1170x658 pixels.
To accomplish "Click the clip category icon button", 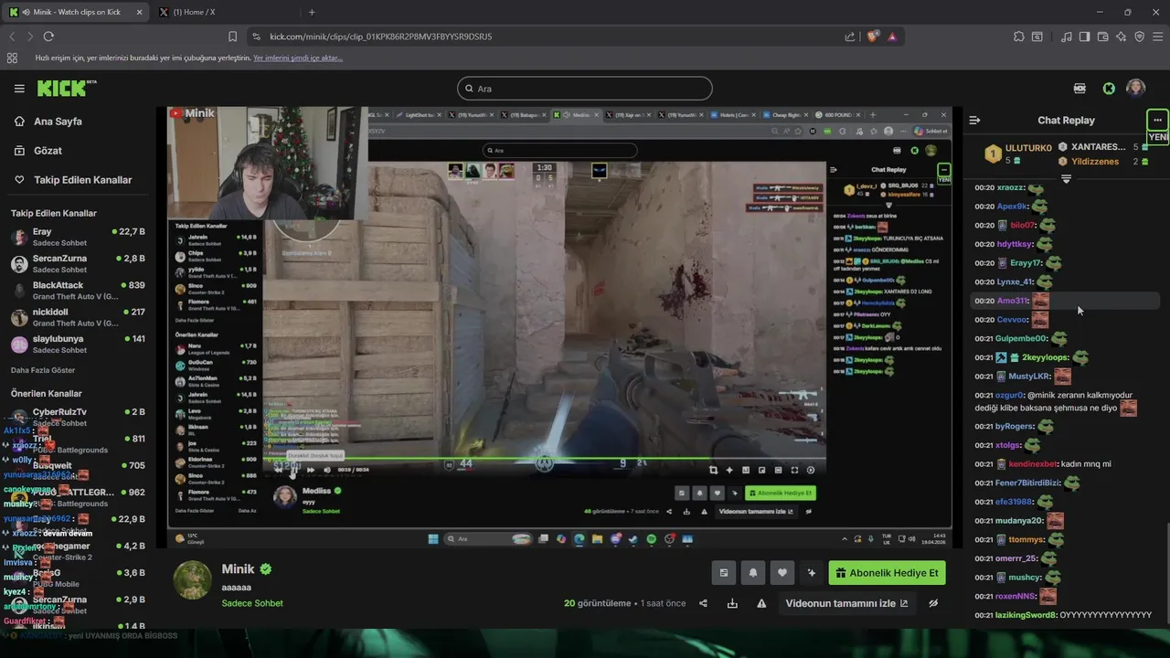I will click(724, 573).
